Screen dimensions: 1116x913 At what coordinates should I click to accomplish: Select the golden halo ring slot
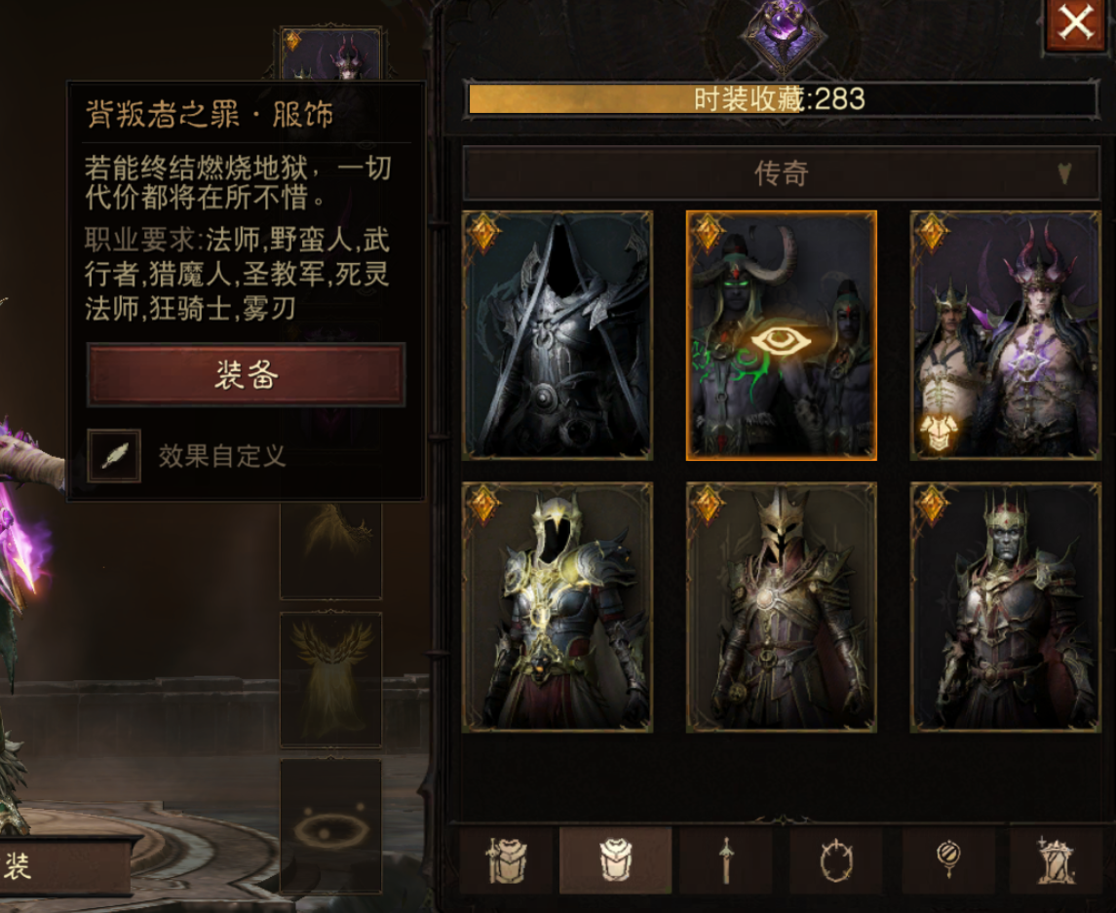coord(331,825)
